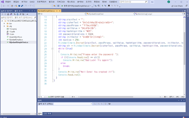Open the 빌드(B) menu
Image resolution: width=189 pixels, height=118 pixels.
point(51,2)
